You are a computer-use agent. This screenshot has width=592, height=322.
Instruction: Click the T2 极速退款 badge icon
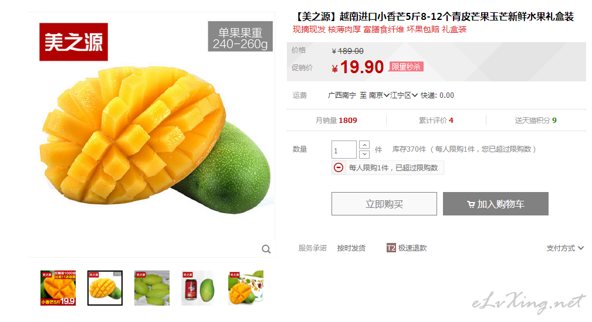[x=391, y=248]
